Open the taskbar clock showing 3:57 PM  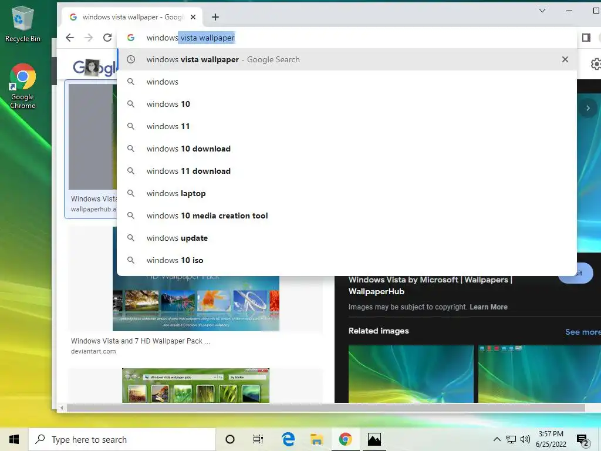coord(551,439)
